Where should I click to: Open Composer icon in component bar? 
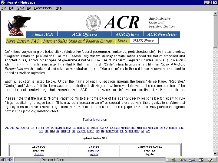click(x=210, y=160)
